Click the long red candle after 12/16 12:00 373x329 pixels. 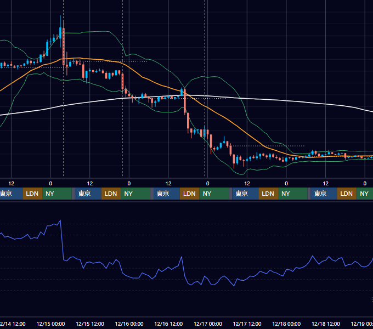click(185, 101)
